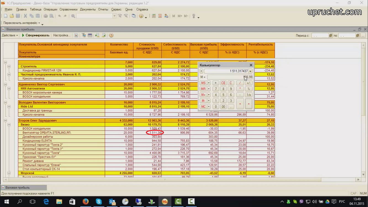Collapse the Володин Валентин Викторович group
Viewport: 368px width, 207px height.
pyautogui.click(x=6, y=102)
